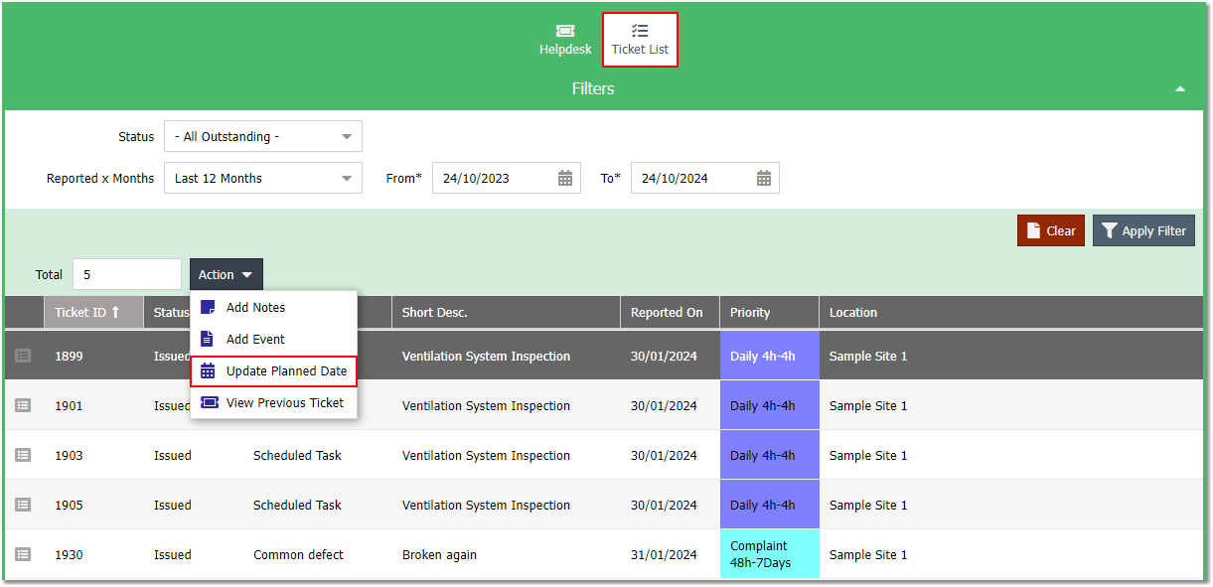The width and height of the screenshot is (1213, 587).
Task: Sort by the Short Desc. column header
Action: point(506,312)
